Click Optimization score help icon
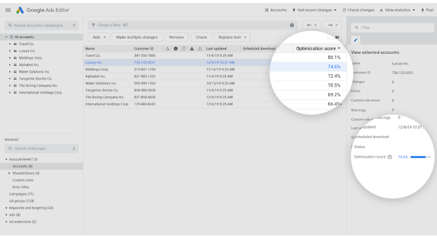 [390, 157]
